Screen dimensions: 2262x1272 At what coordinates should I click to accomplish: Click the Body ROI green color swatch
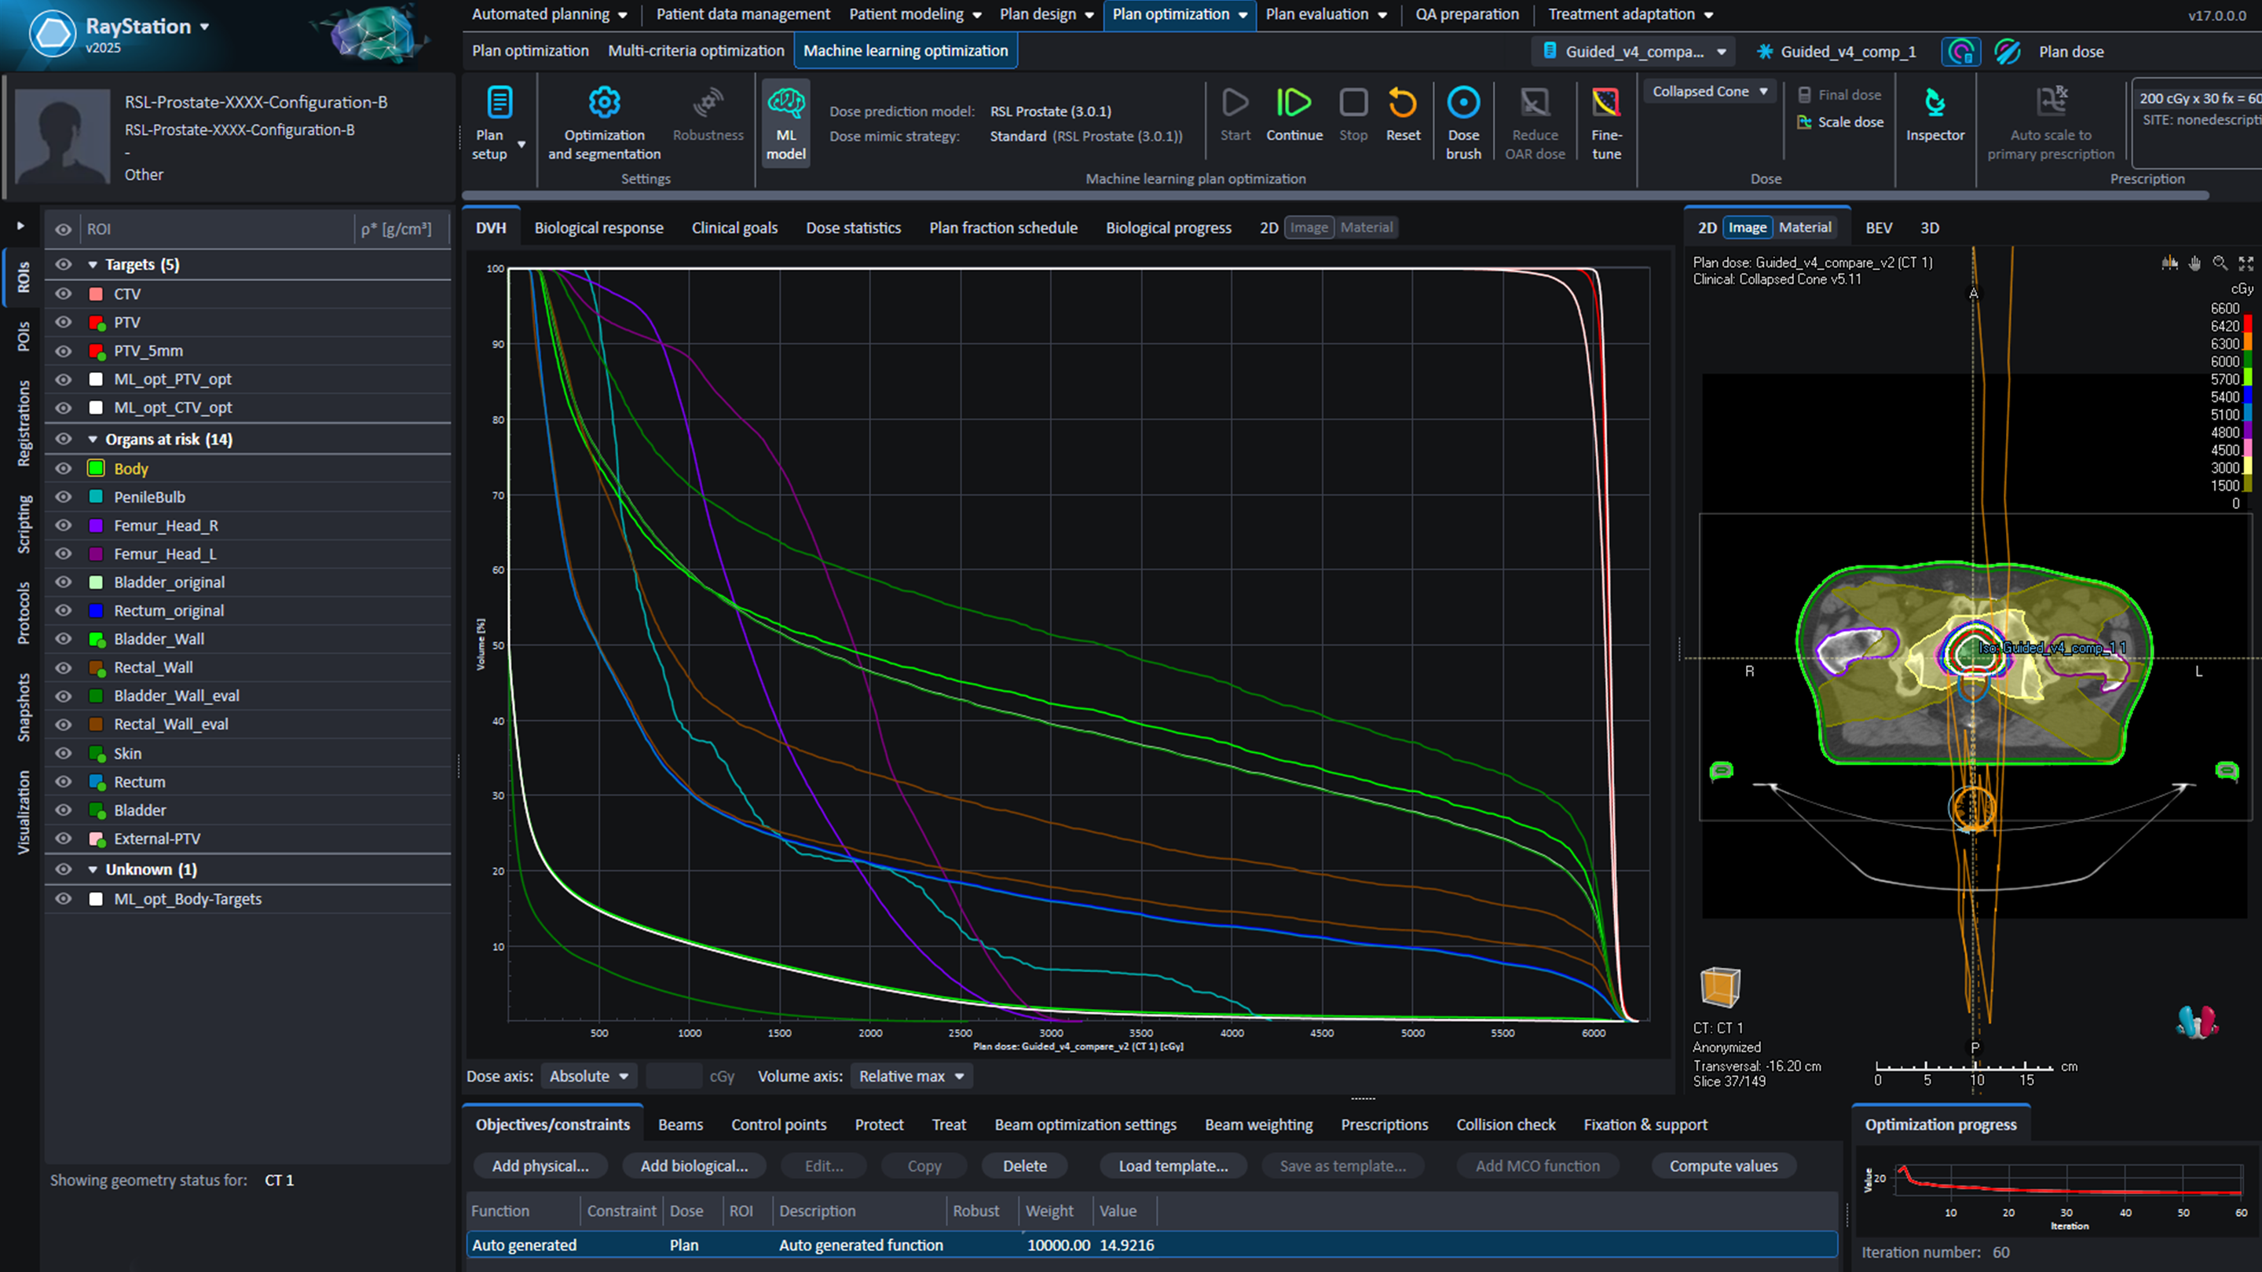tap(97, 468)
